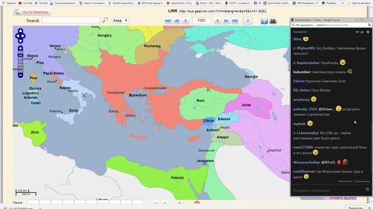Go to next year with single-right arrow

point(217,21)
